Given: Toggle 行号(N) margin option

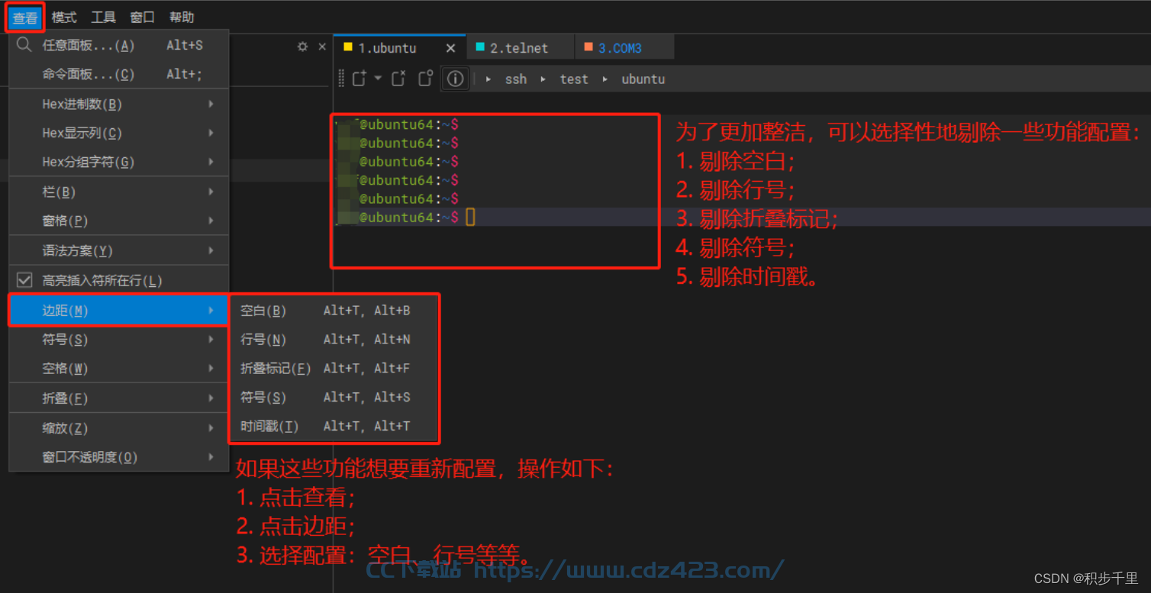Looking at the screenshot, I should point(334,339).
